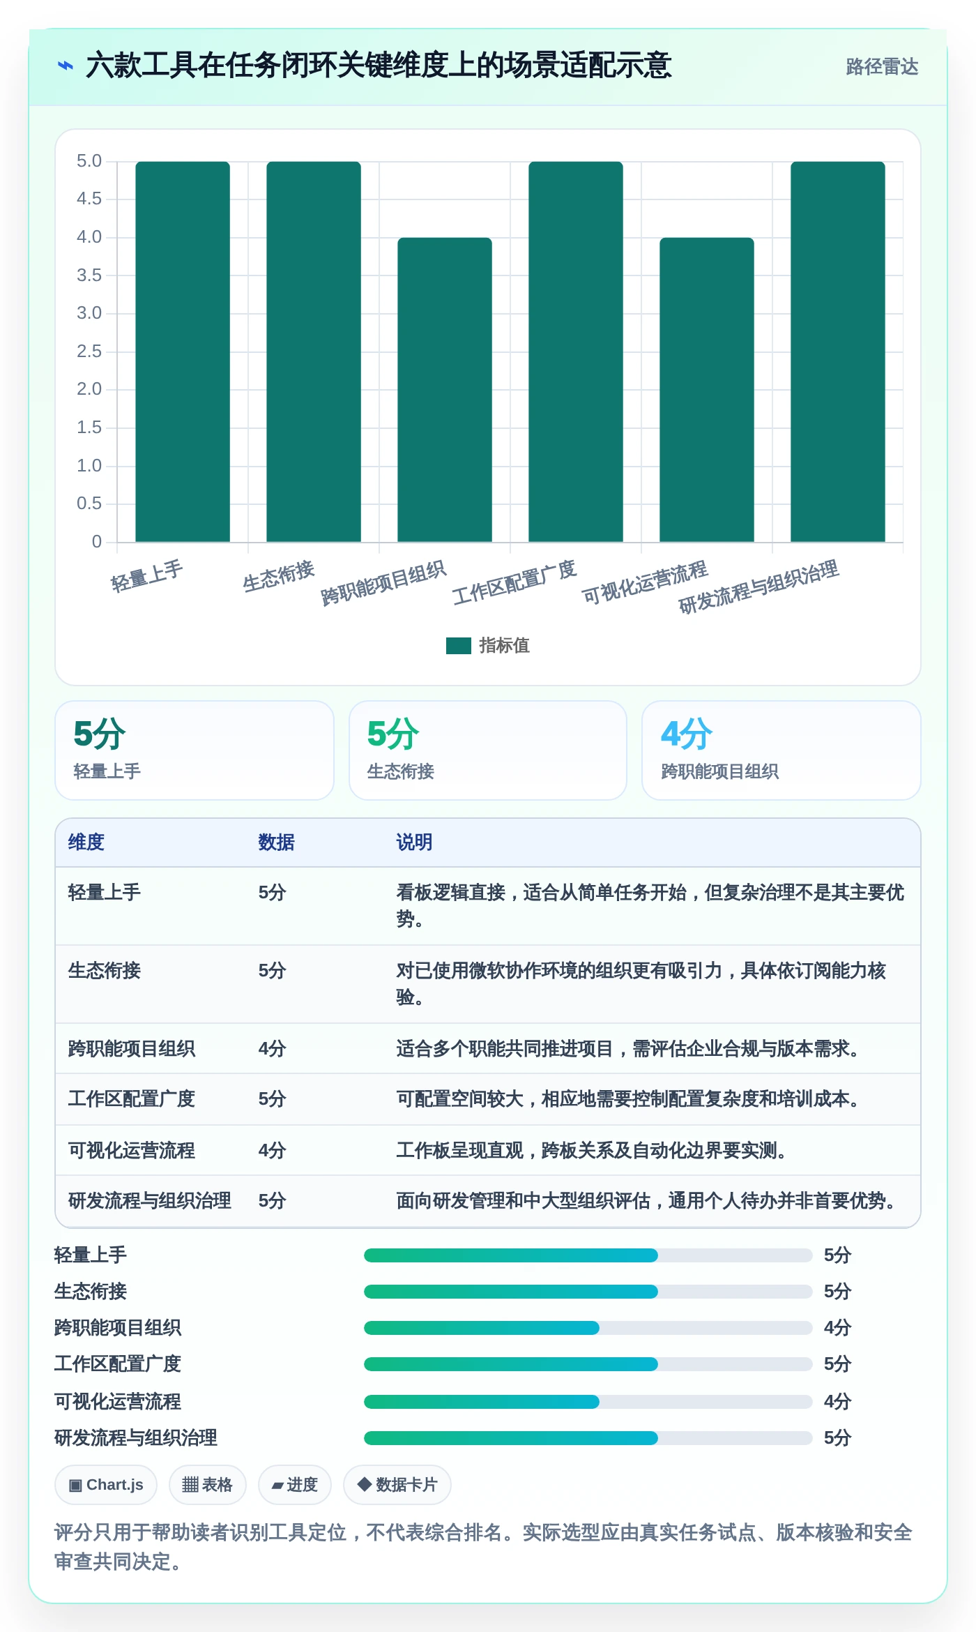976x1632 pixels.
Task: Click the 跨职能项目组织 progress bar
Action: coord(588,1328)
